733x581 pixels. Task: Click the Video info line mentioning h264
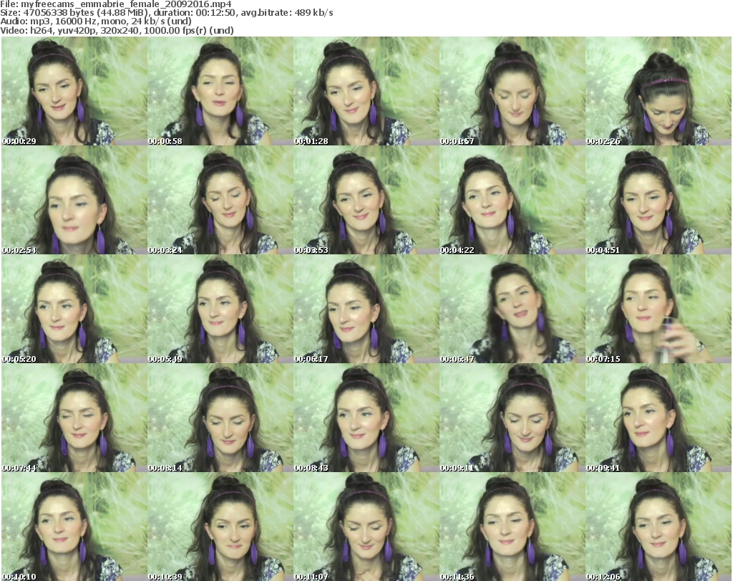pyautogui.click(x=117, y=30)
